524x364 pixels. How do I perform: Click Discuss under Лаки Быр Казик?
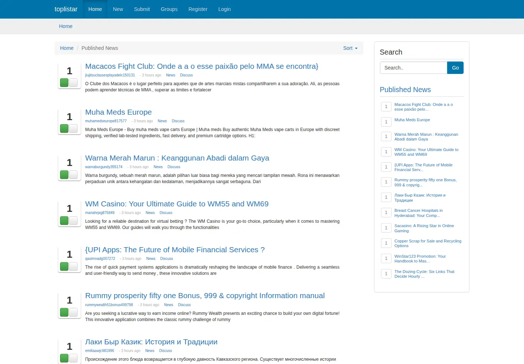click(x=166, y=351)
